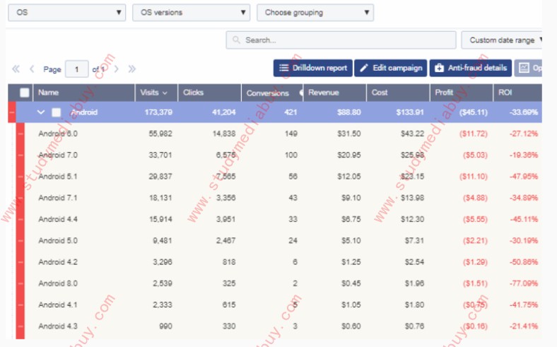Go to first page double-arrow icon
This screenshot has width=557, height=347.
16,69
